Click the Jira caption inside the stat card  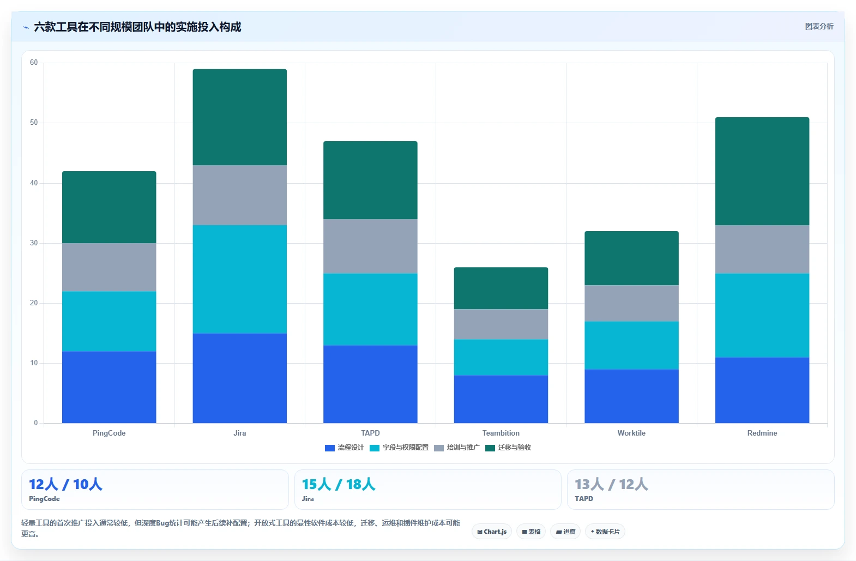308,499
